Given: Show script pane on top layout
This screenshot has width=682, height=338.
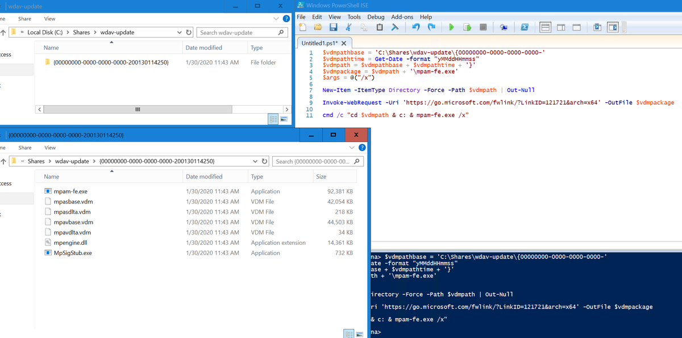Looking at the screenshot, I should pos(544,27).
